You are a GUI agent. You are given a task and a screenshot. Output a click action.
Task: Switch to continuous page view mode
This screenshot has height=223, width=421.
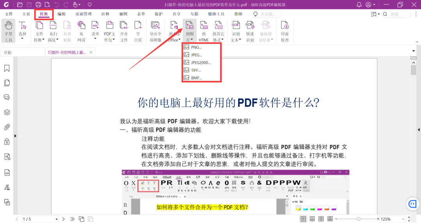[x=312, y=219]
